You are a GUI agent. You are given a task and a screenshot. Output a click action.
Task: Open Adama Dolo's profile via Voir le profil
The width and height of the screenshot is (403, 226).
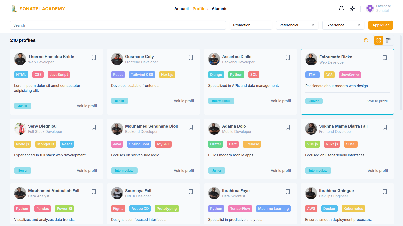click(x=281, y=170)
